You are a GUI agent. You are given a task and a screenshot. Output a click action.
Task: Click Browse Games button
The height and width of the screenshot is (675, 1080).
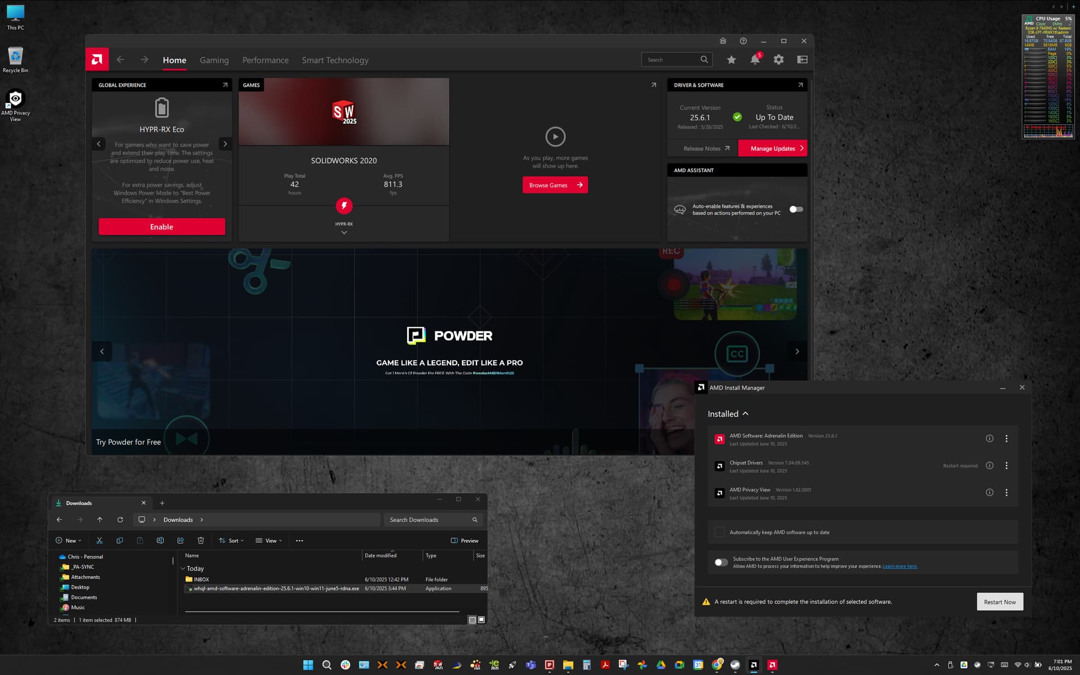pos(555,185)
